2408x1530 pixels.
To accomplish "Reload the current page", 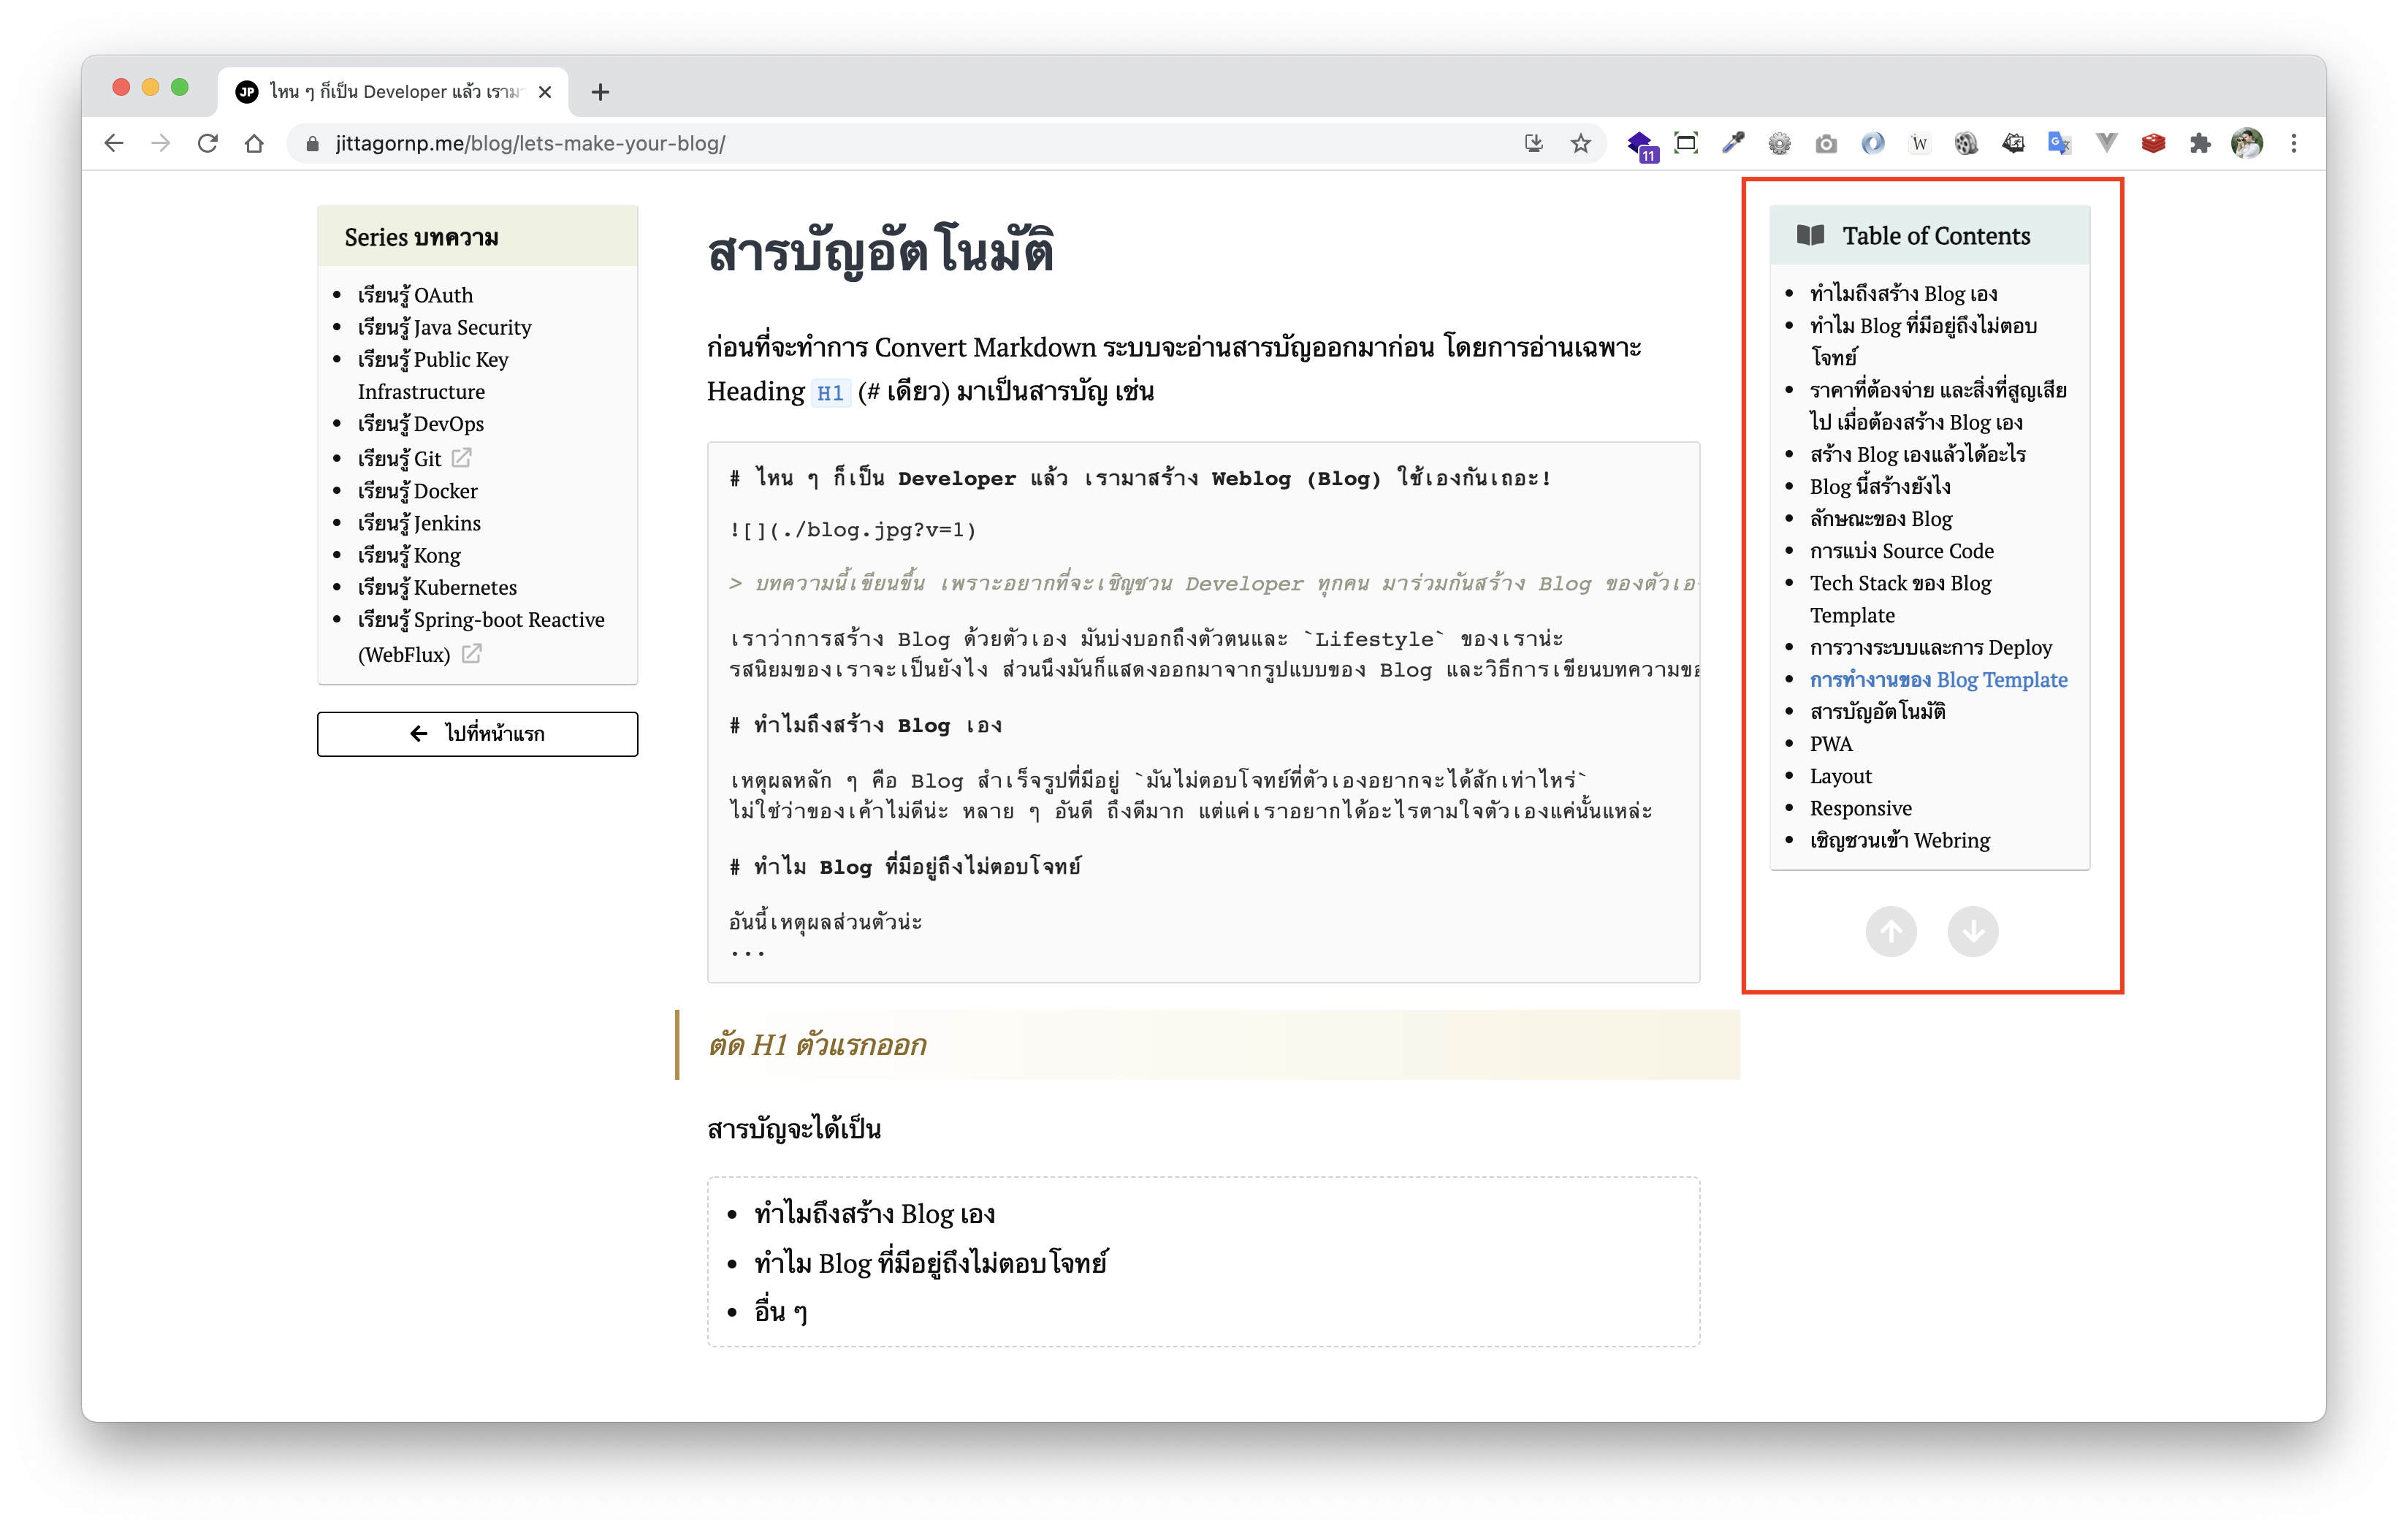I will tap(208, 144).
